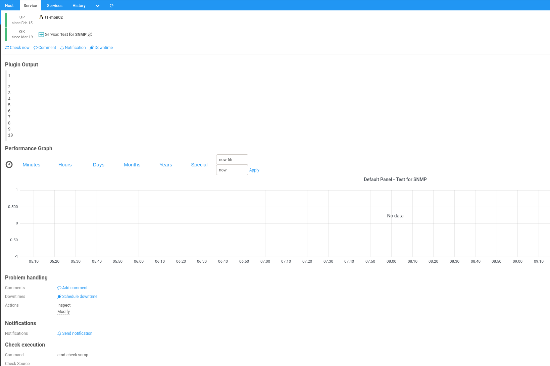Image resolution: width=550 pixels, height=366 pixels.
Task: Click Apply next to the time range fields
Action: pyautogui.click(x=254, y=170)
